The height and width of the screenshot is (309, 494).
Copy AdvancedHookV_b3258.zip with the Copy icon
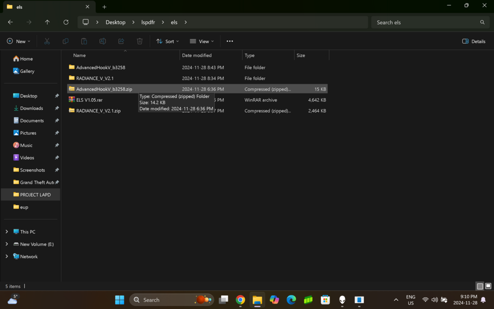pyautogui.click(x=66, y=41)
